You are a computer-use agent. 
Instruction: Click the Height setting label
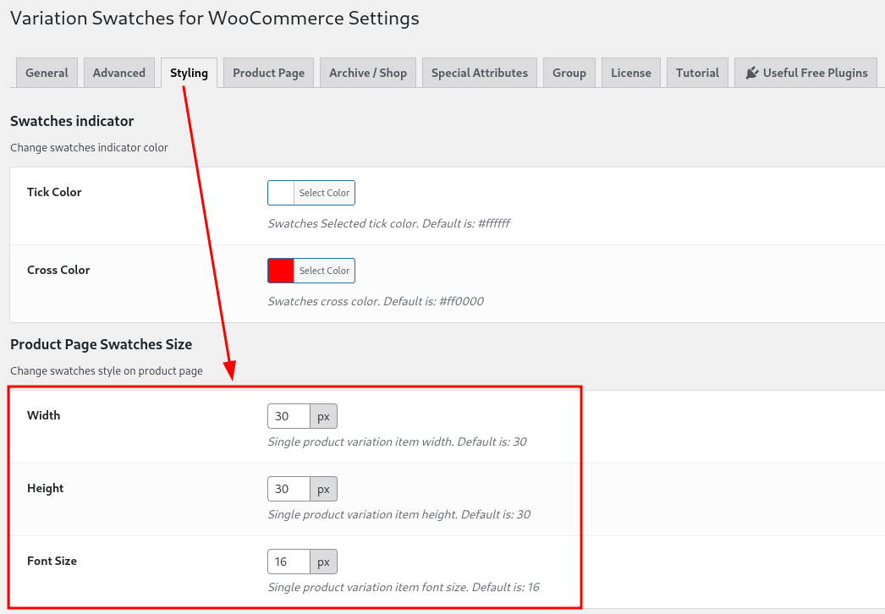45,488
